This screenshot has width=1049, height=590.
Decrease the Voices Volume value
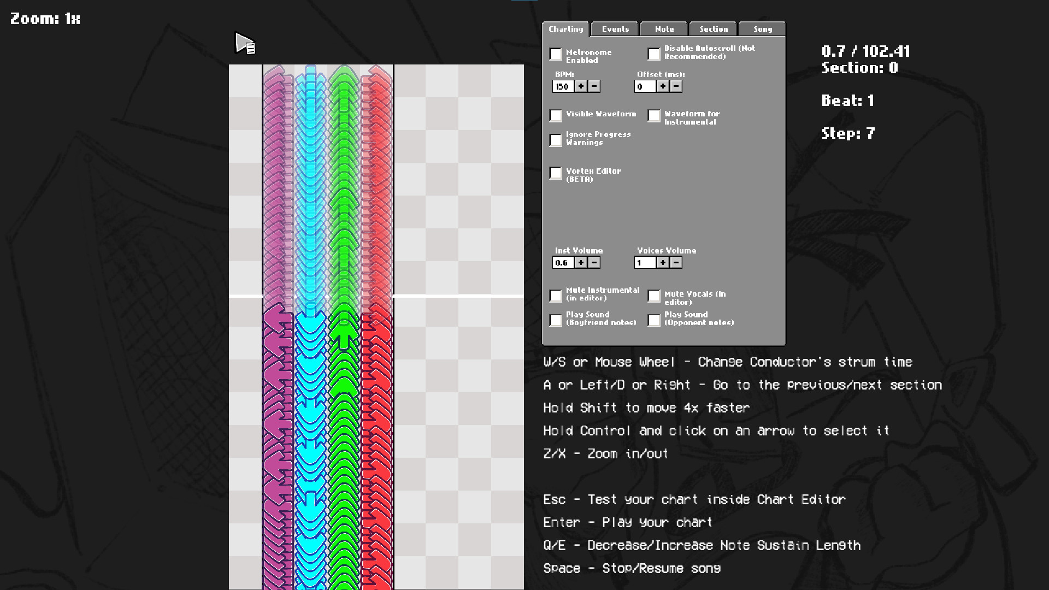coord(676,263)
